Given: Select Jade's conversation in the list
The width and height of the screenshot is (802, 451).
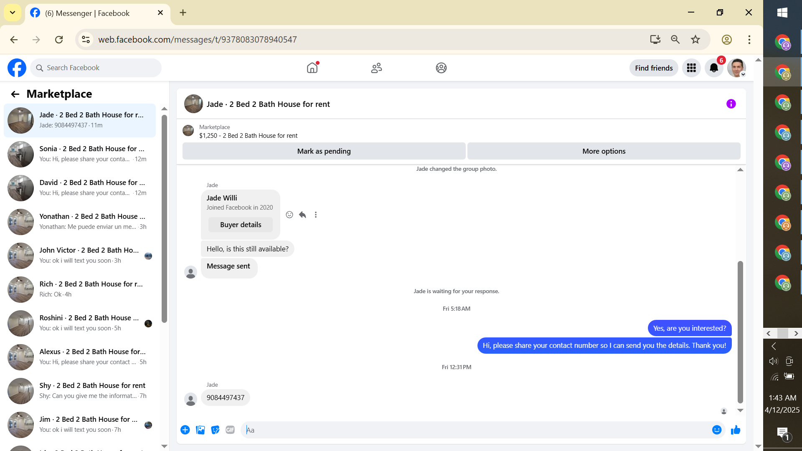Looking at the screenshot, I should [x=80, y=120].
